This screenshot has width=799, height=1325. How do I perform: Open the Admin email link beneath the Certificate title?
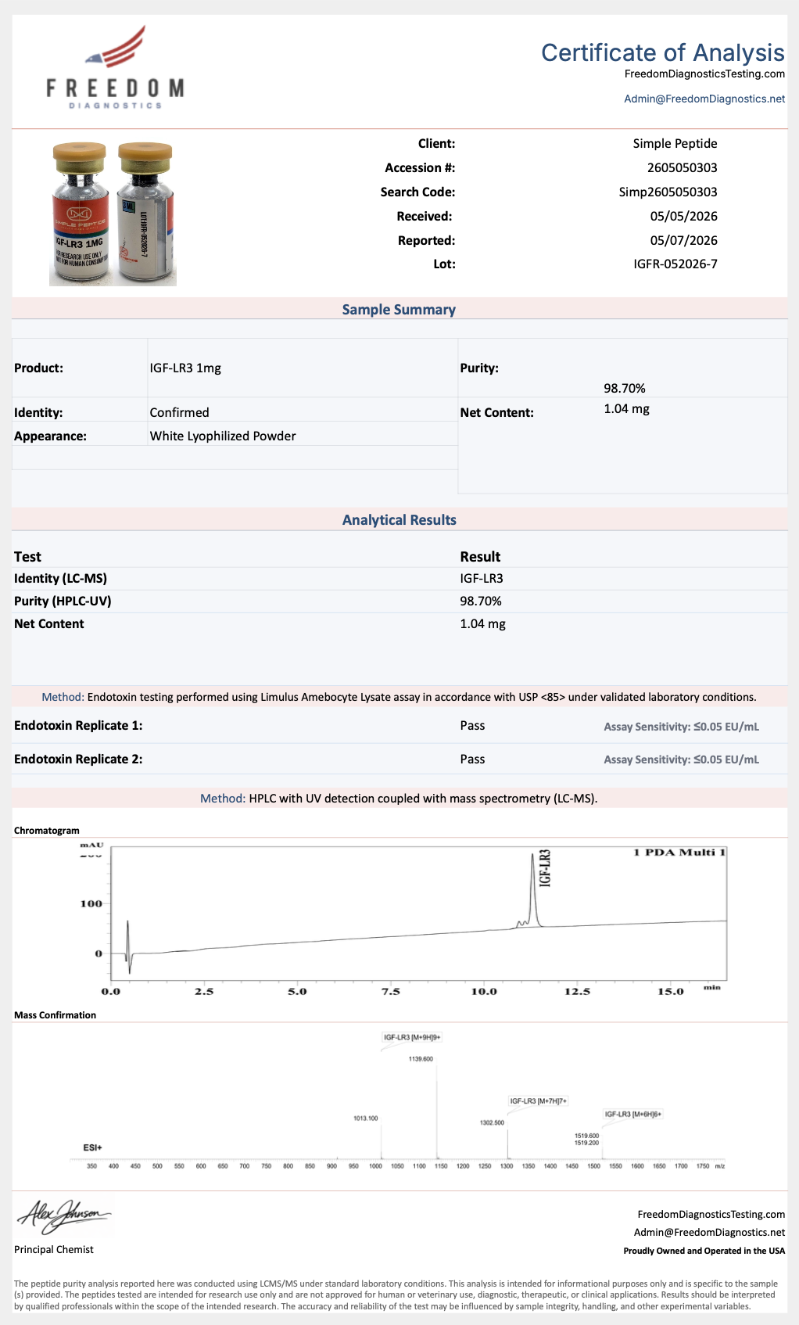coord(704,99)
